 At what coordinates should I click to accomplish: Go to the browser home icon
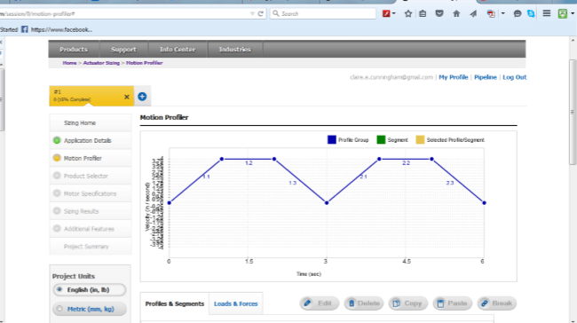point(456,13)
